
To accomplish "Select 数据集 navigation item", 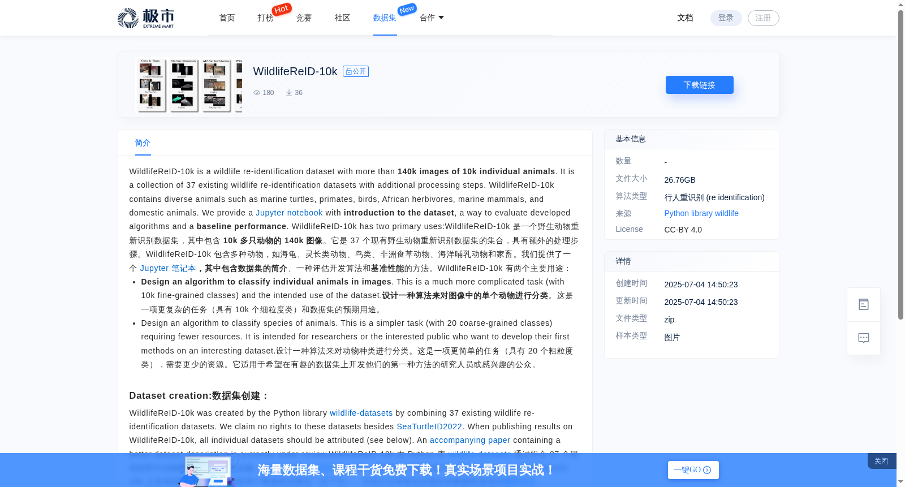I will click(x=385, y=18).
